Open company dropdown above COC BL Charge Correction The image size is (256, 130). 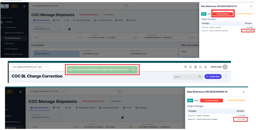[x=30, y=67]
